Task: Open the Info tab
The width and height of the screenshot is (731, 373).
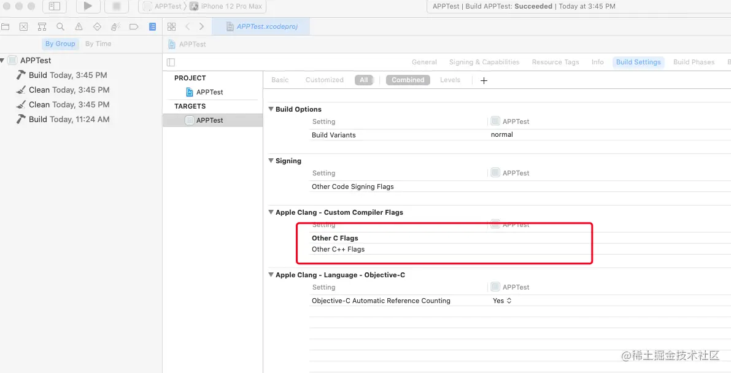Action: (x=598, y=62)
